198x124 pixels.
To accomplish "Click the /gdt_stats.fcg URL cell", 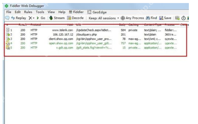I will click(x=94, y=48).
